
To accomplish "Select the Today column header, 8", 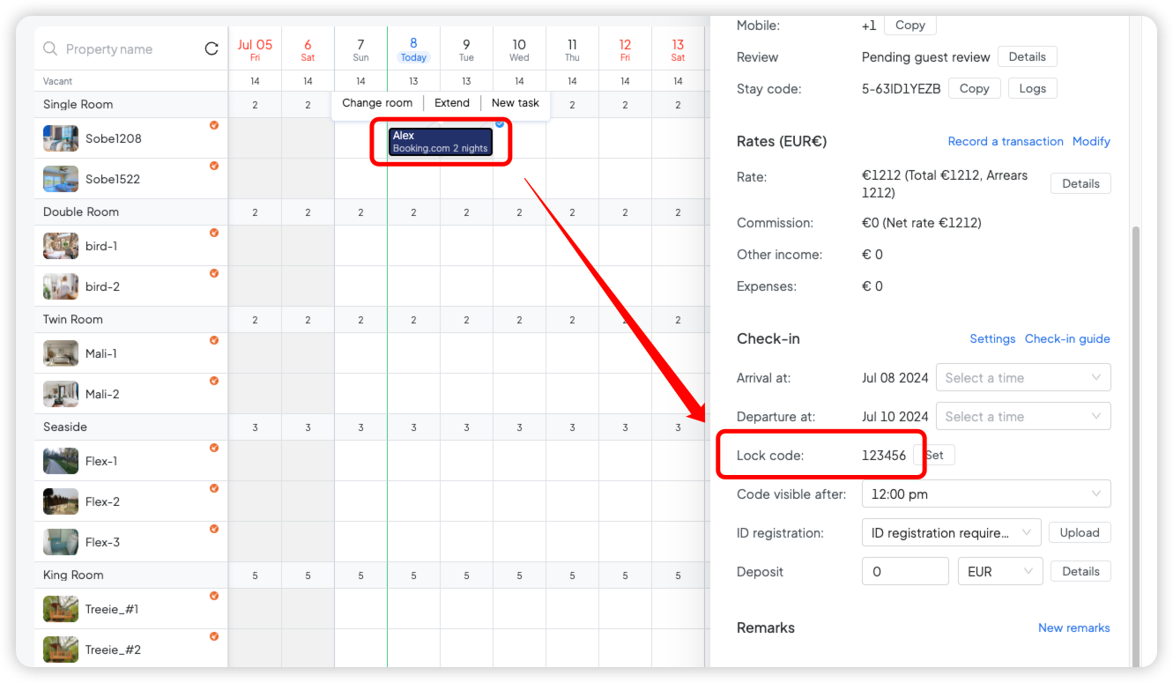I will [413, 49].
